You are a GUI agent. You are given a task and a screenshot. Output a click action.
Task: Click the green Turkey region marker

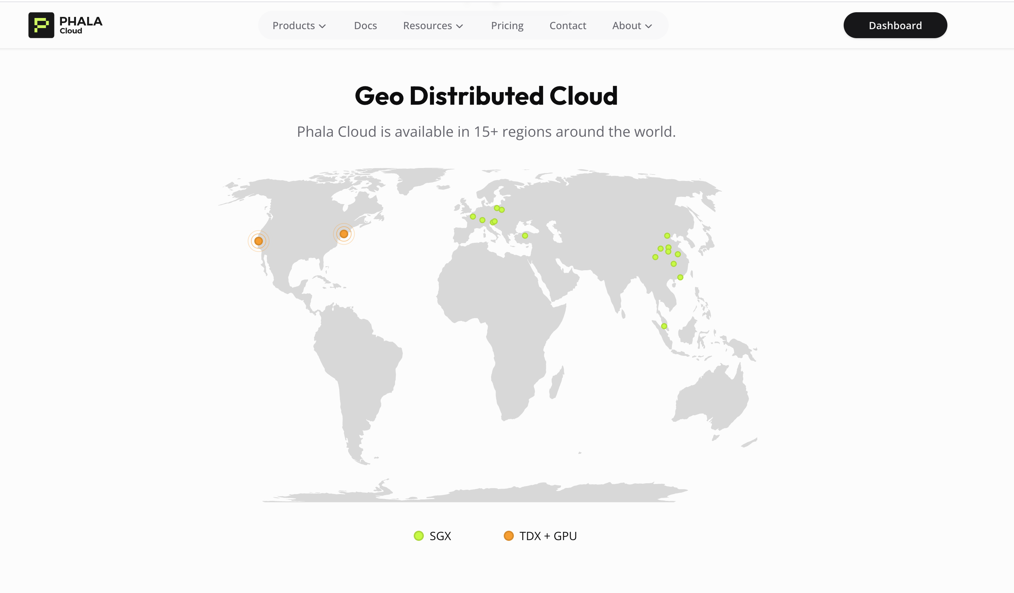click(x=525, y=236)
